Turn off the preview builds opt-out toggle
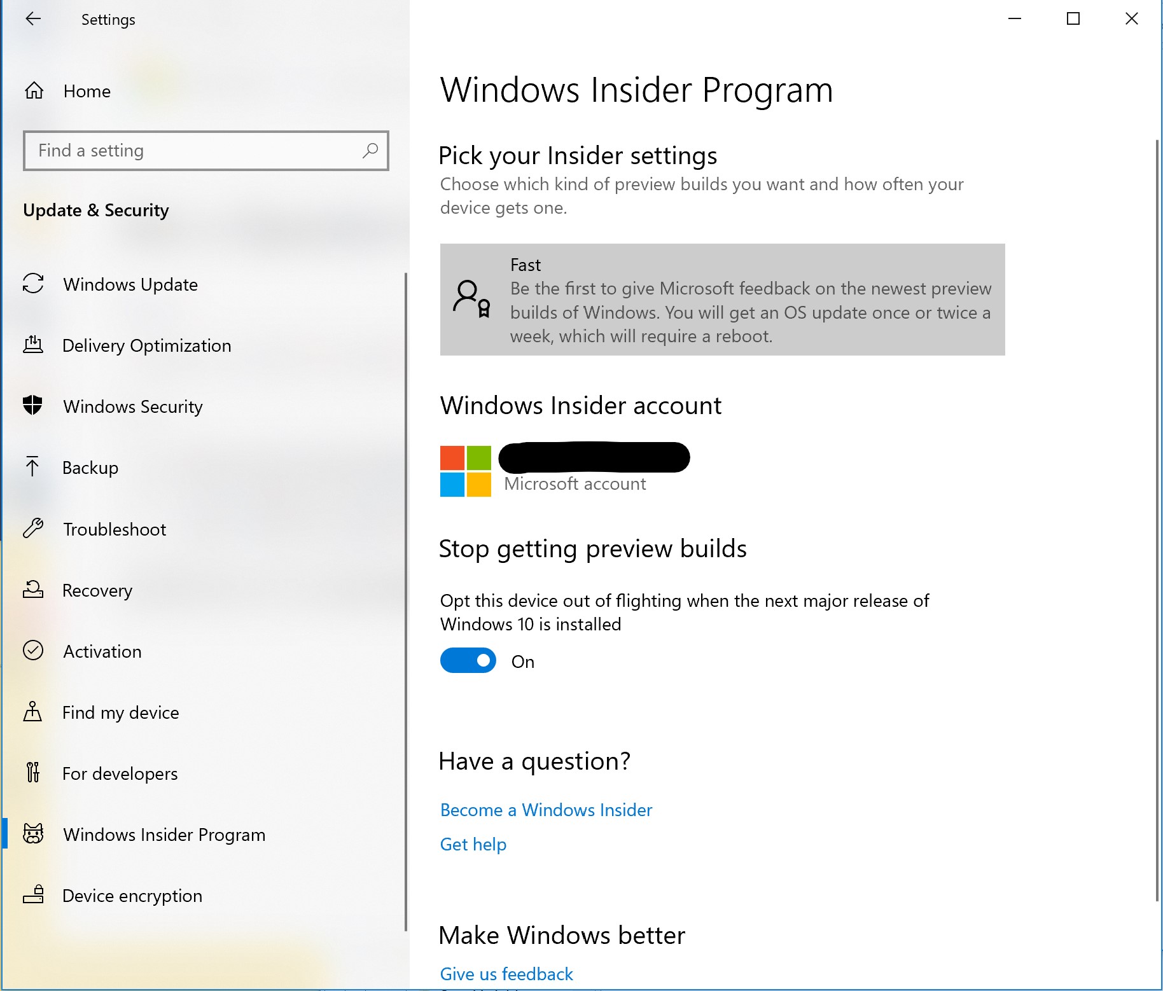 pos(468,660)
